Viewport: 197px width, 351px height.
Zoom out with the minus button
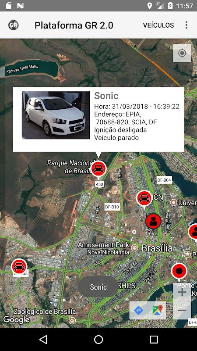[182, 311]
